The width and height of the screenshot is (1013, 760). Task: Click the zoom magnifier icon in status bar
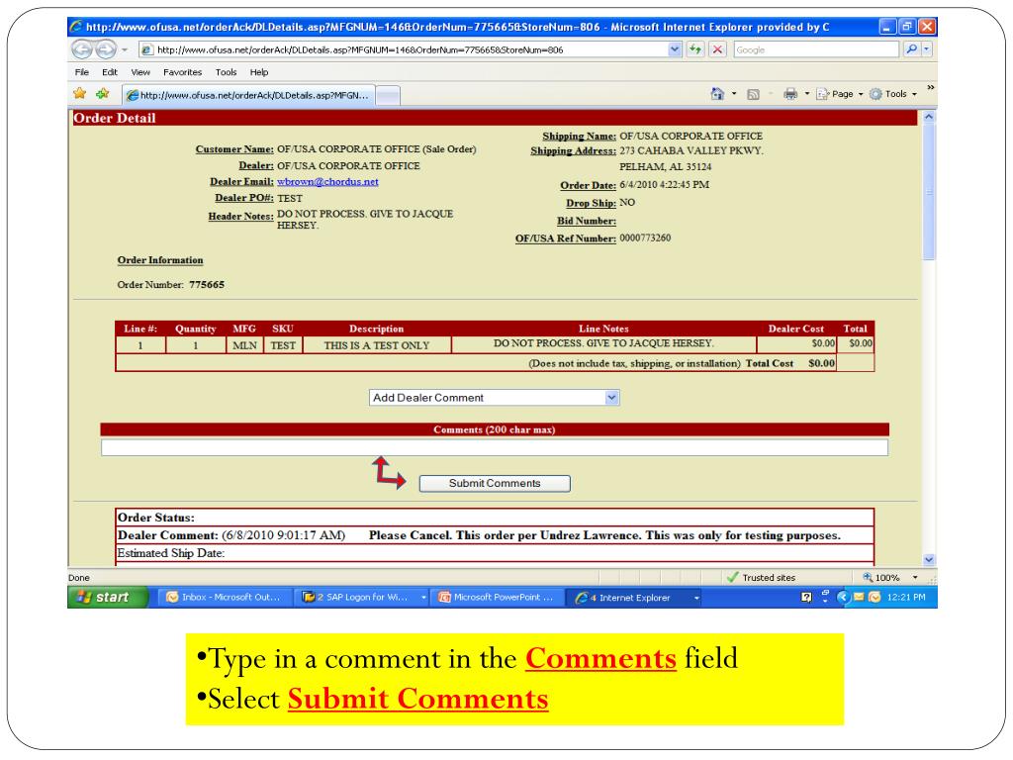pyautogui.click(x=868, y=577)
